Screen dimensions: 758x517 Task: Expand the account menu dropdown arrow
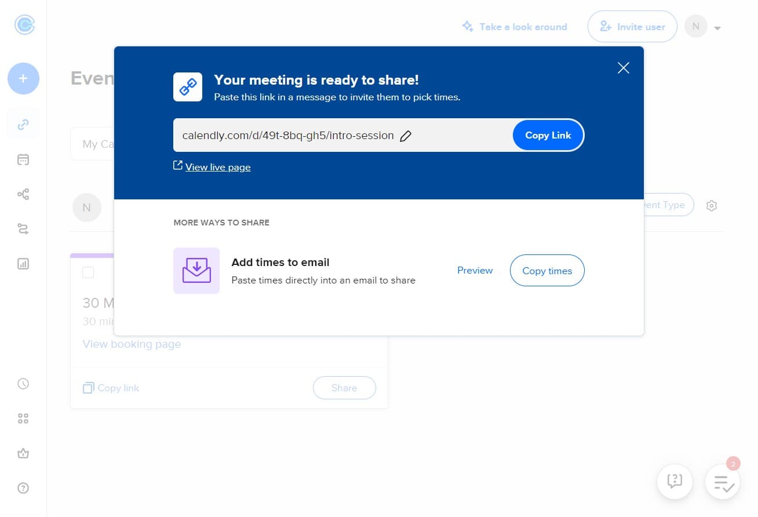point(717,28)
